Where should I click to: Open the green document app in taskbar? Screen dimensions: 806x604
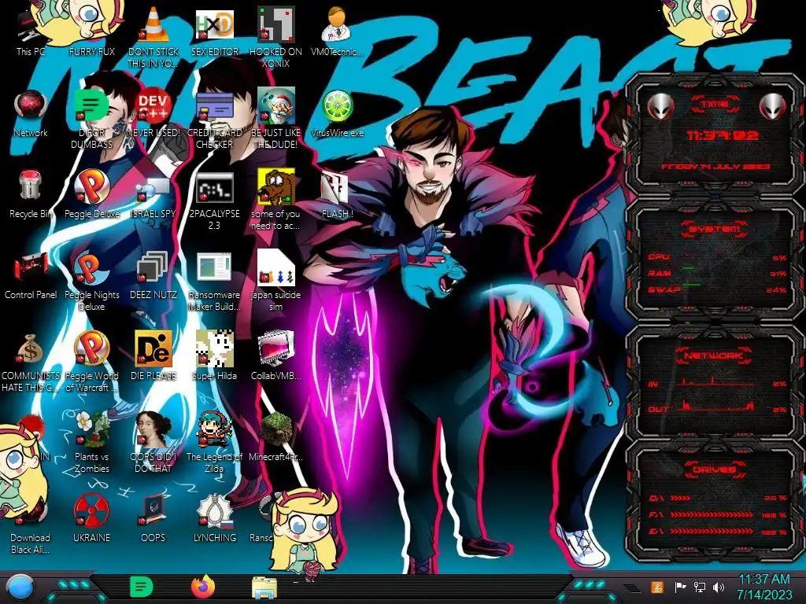(142, 587)
